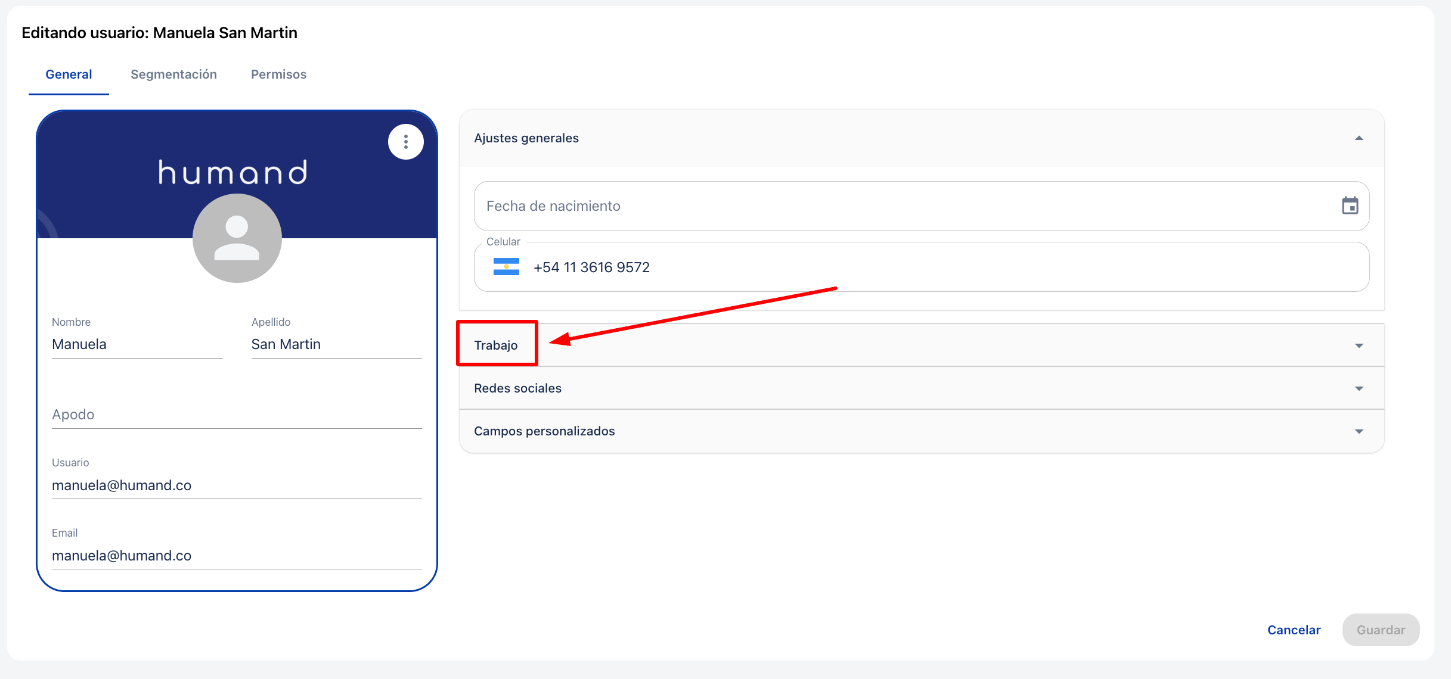Click the Cancelar button
Viewport: 1451px width, 679px height.
point(1294,630)
